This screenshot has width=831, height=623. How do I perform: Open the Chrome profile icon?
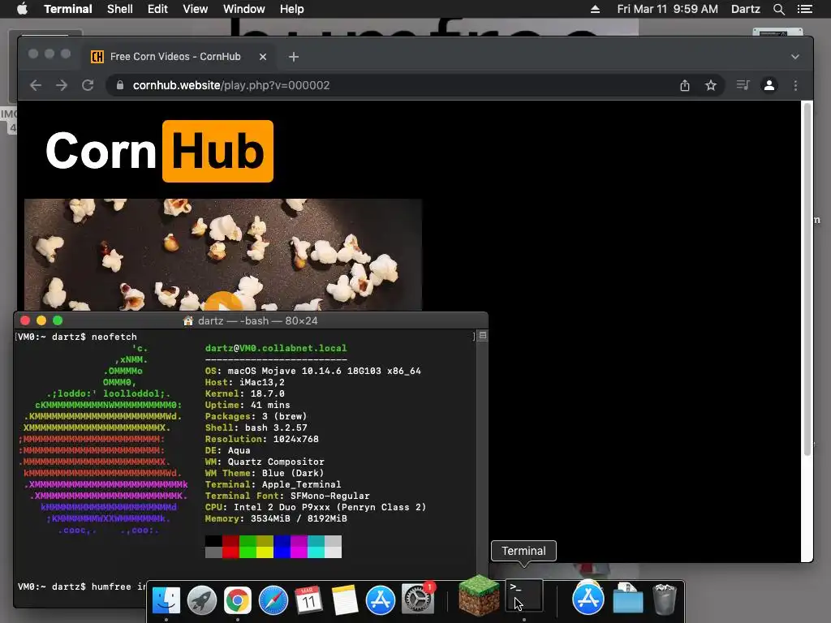click(x=769, y=85)
